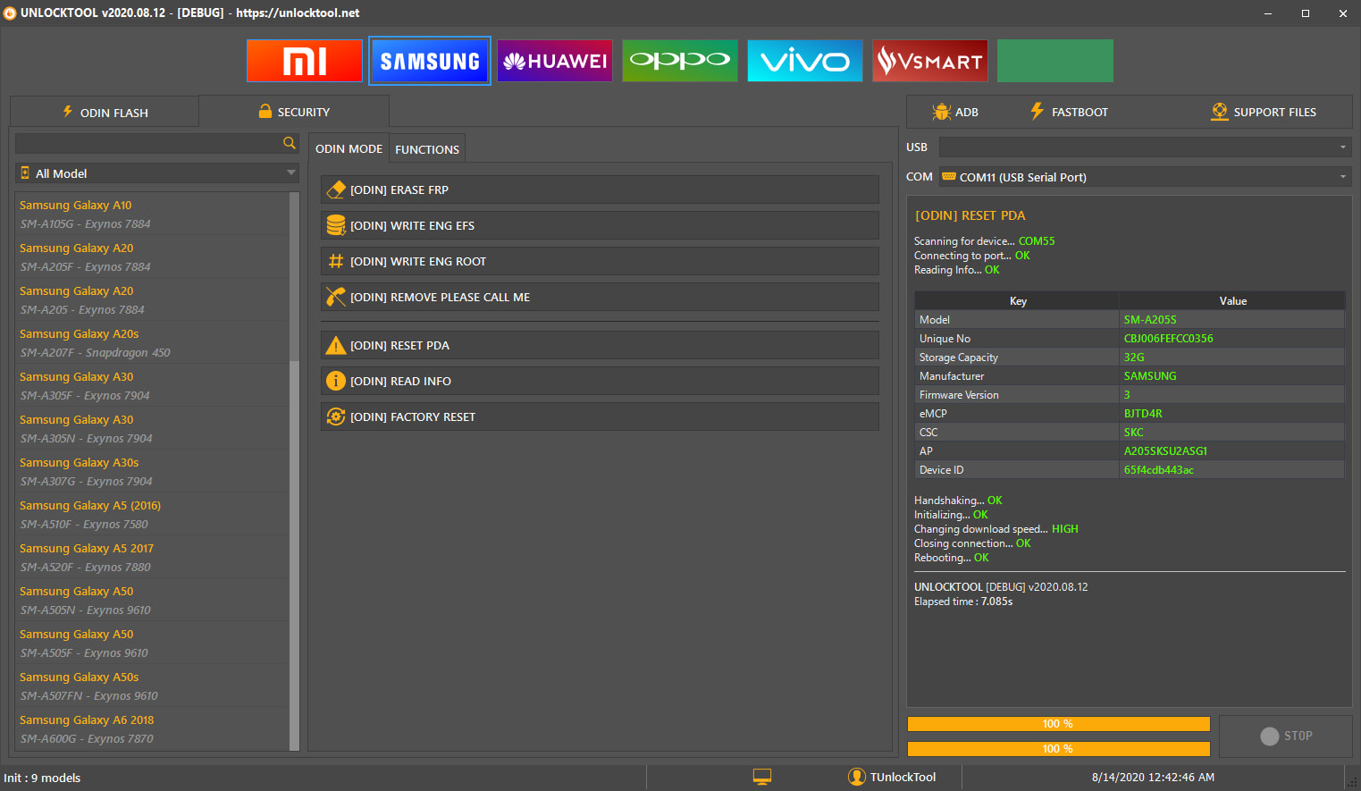Click the Init : 9 models status text
Screen dimensions: 1361x791
pos(42,778)
